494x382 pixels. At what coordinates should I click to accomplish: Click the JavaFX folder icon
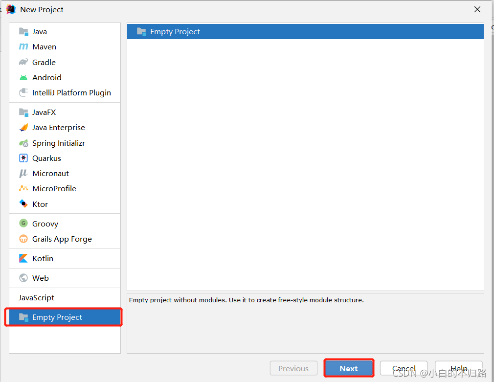click(23, 112)
